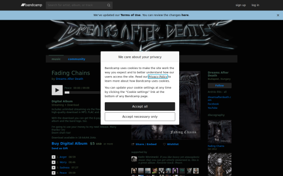Open Kadin Wisniewski's name link

tap(149, 157)
